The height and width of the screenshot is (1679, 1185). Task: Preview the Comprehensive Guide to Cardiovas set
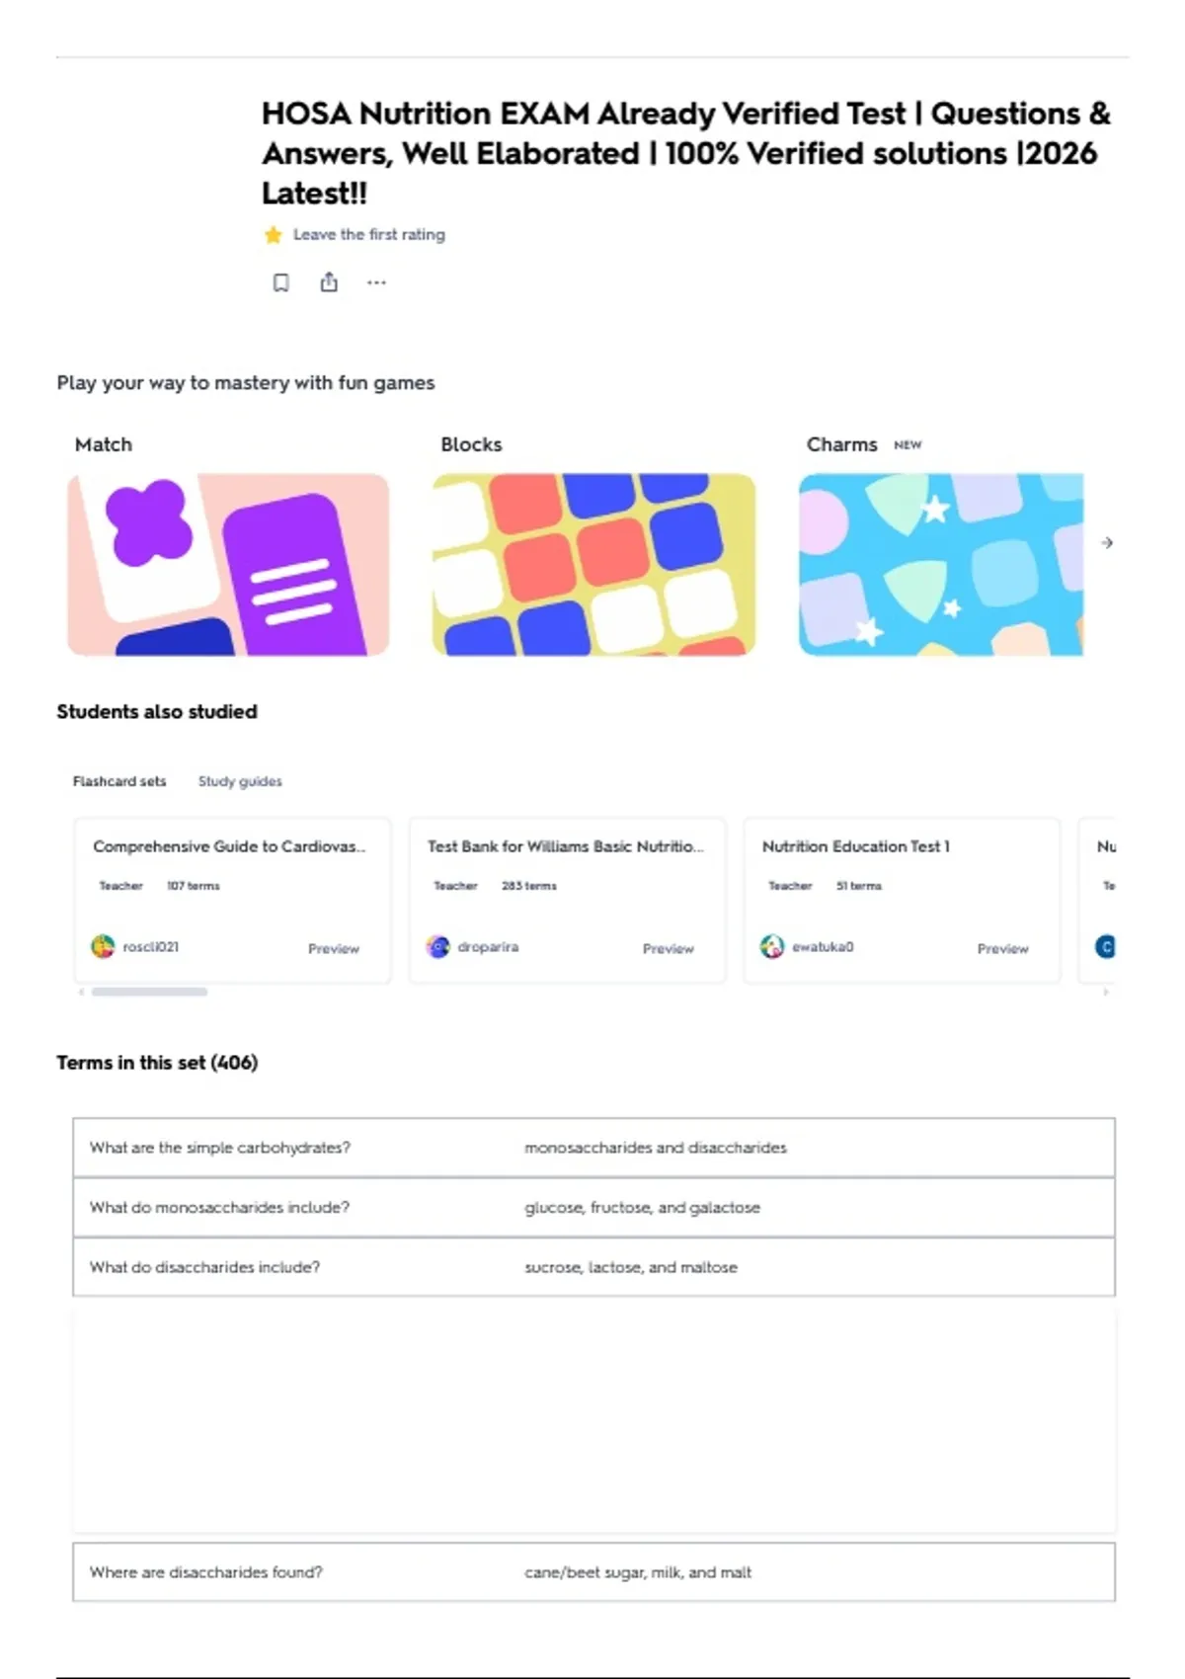[334, 948]
